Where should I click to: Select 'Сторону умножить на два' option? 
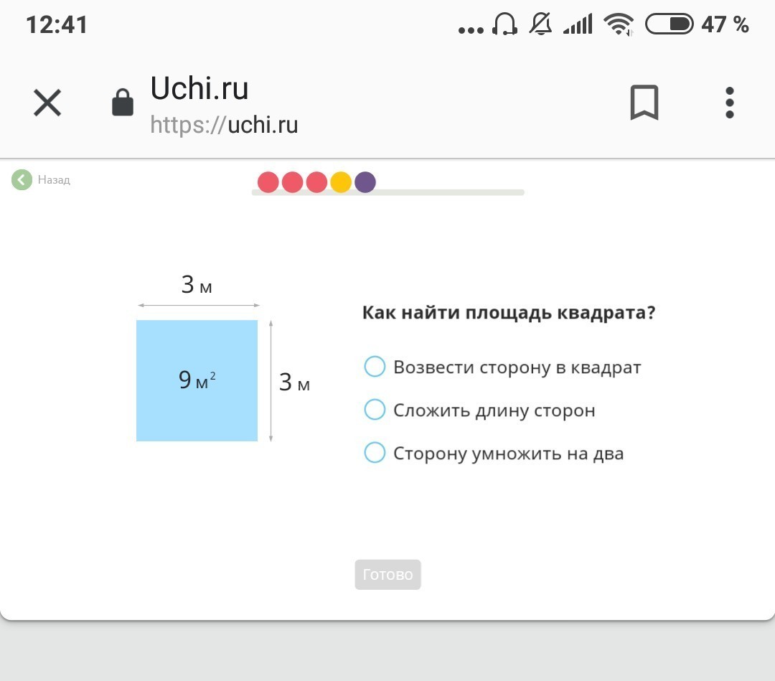point(494,454)
